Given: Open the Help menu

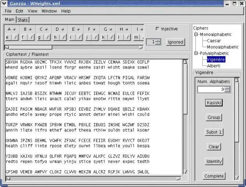Looking at the screenshot, I should tap(66, 11).
